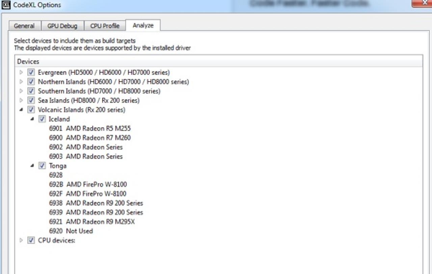Switch to the General tab

tap(24, 26)
